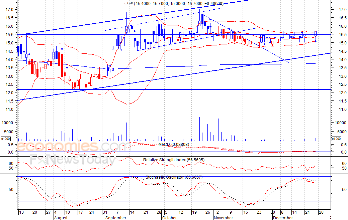Select the September month label on time axis
Viewport: 348px width, 220px height.
[116, 218]
